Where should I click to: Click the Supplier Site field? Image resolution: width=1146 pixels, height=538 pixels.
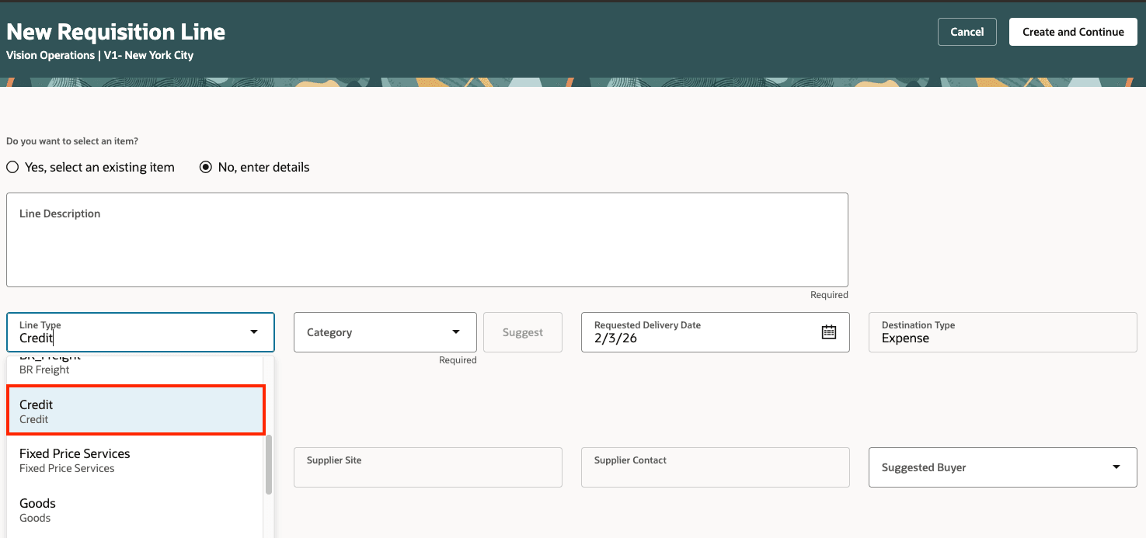427,467
